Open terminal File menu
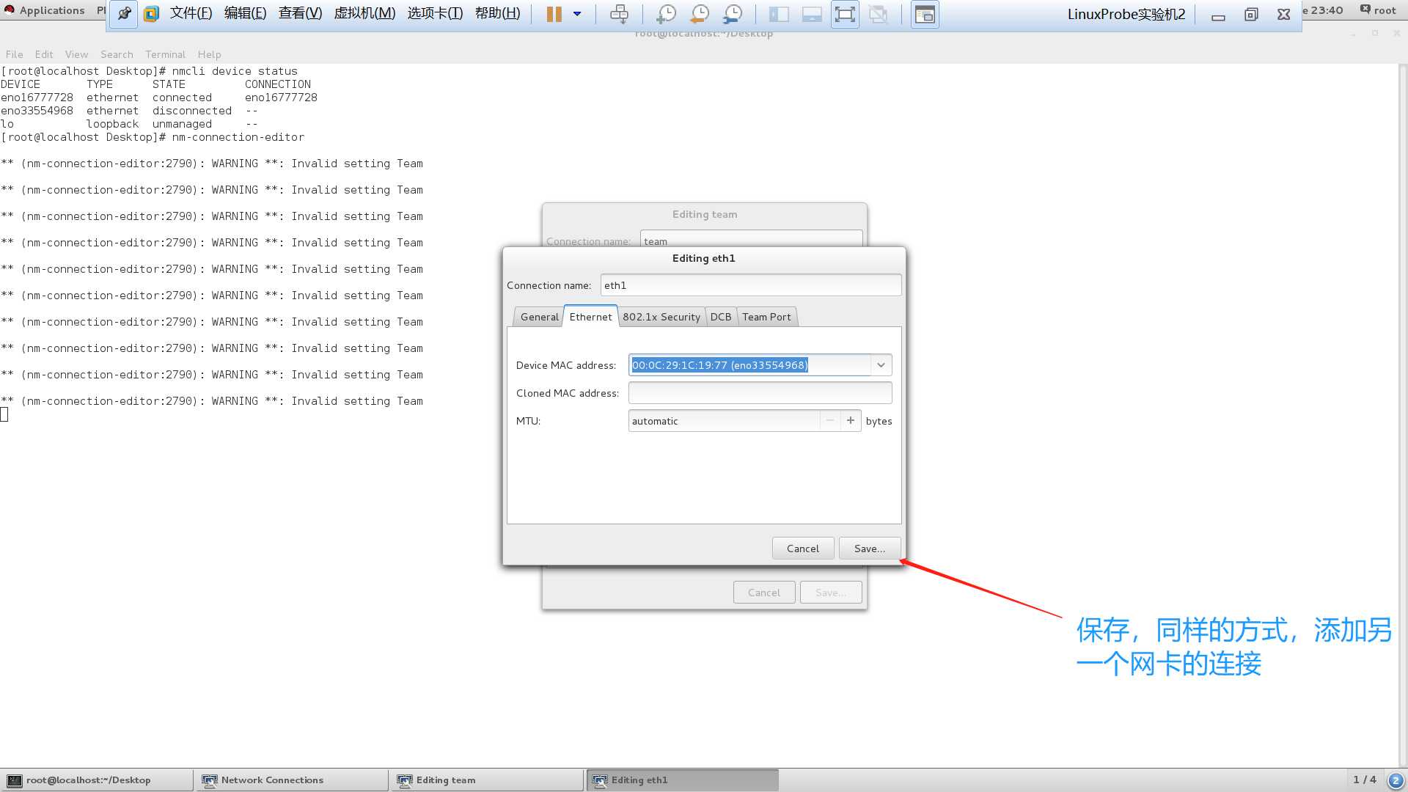The image size is (1408, 792). click(x=14, y=54)
